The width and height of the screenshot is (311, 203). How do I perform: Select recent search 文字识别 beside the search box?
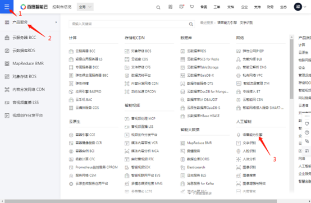tap(246, 22)
